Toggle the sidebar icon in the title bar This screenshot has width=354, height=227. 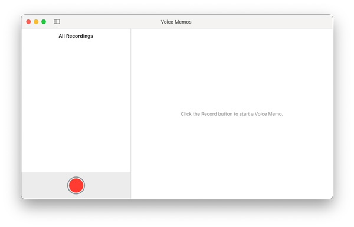pyautogui.click(x=57, y=22)
